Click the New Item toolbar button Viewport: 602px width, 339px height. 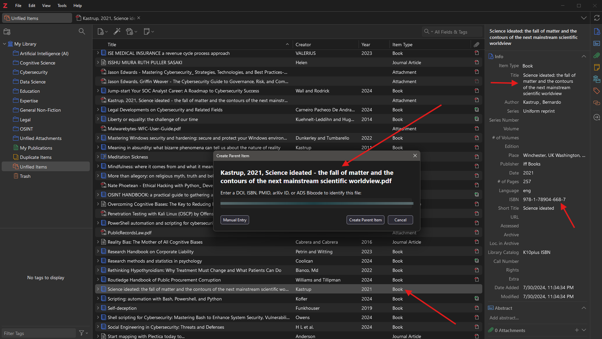click(x=102, y=32)
